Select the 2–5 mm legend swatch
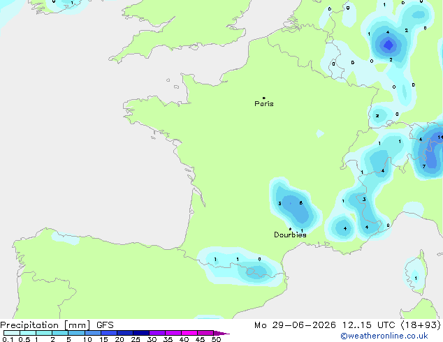443x342 pixels. (60, 333)
